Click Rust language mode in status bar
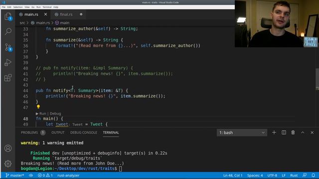 (x=294, y=176)
